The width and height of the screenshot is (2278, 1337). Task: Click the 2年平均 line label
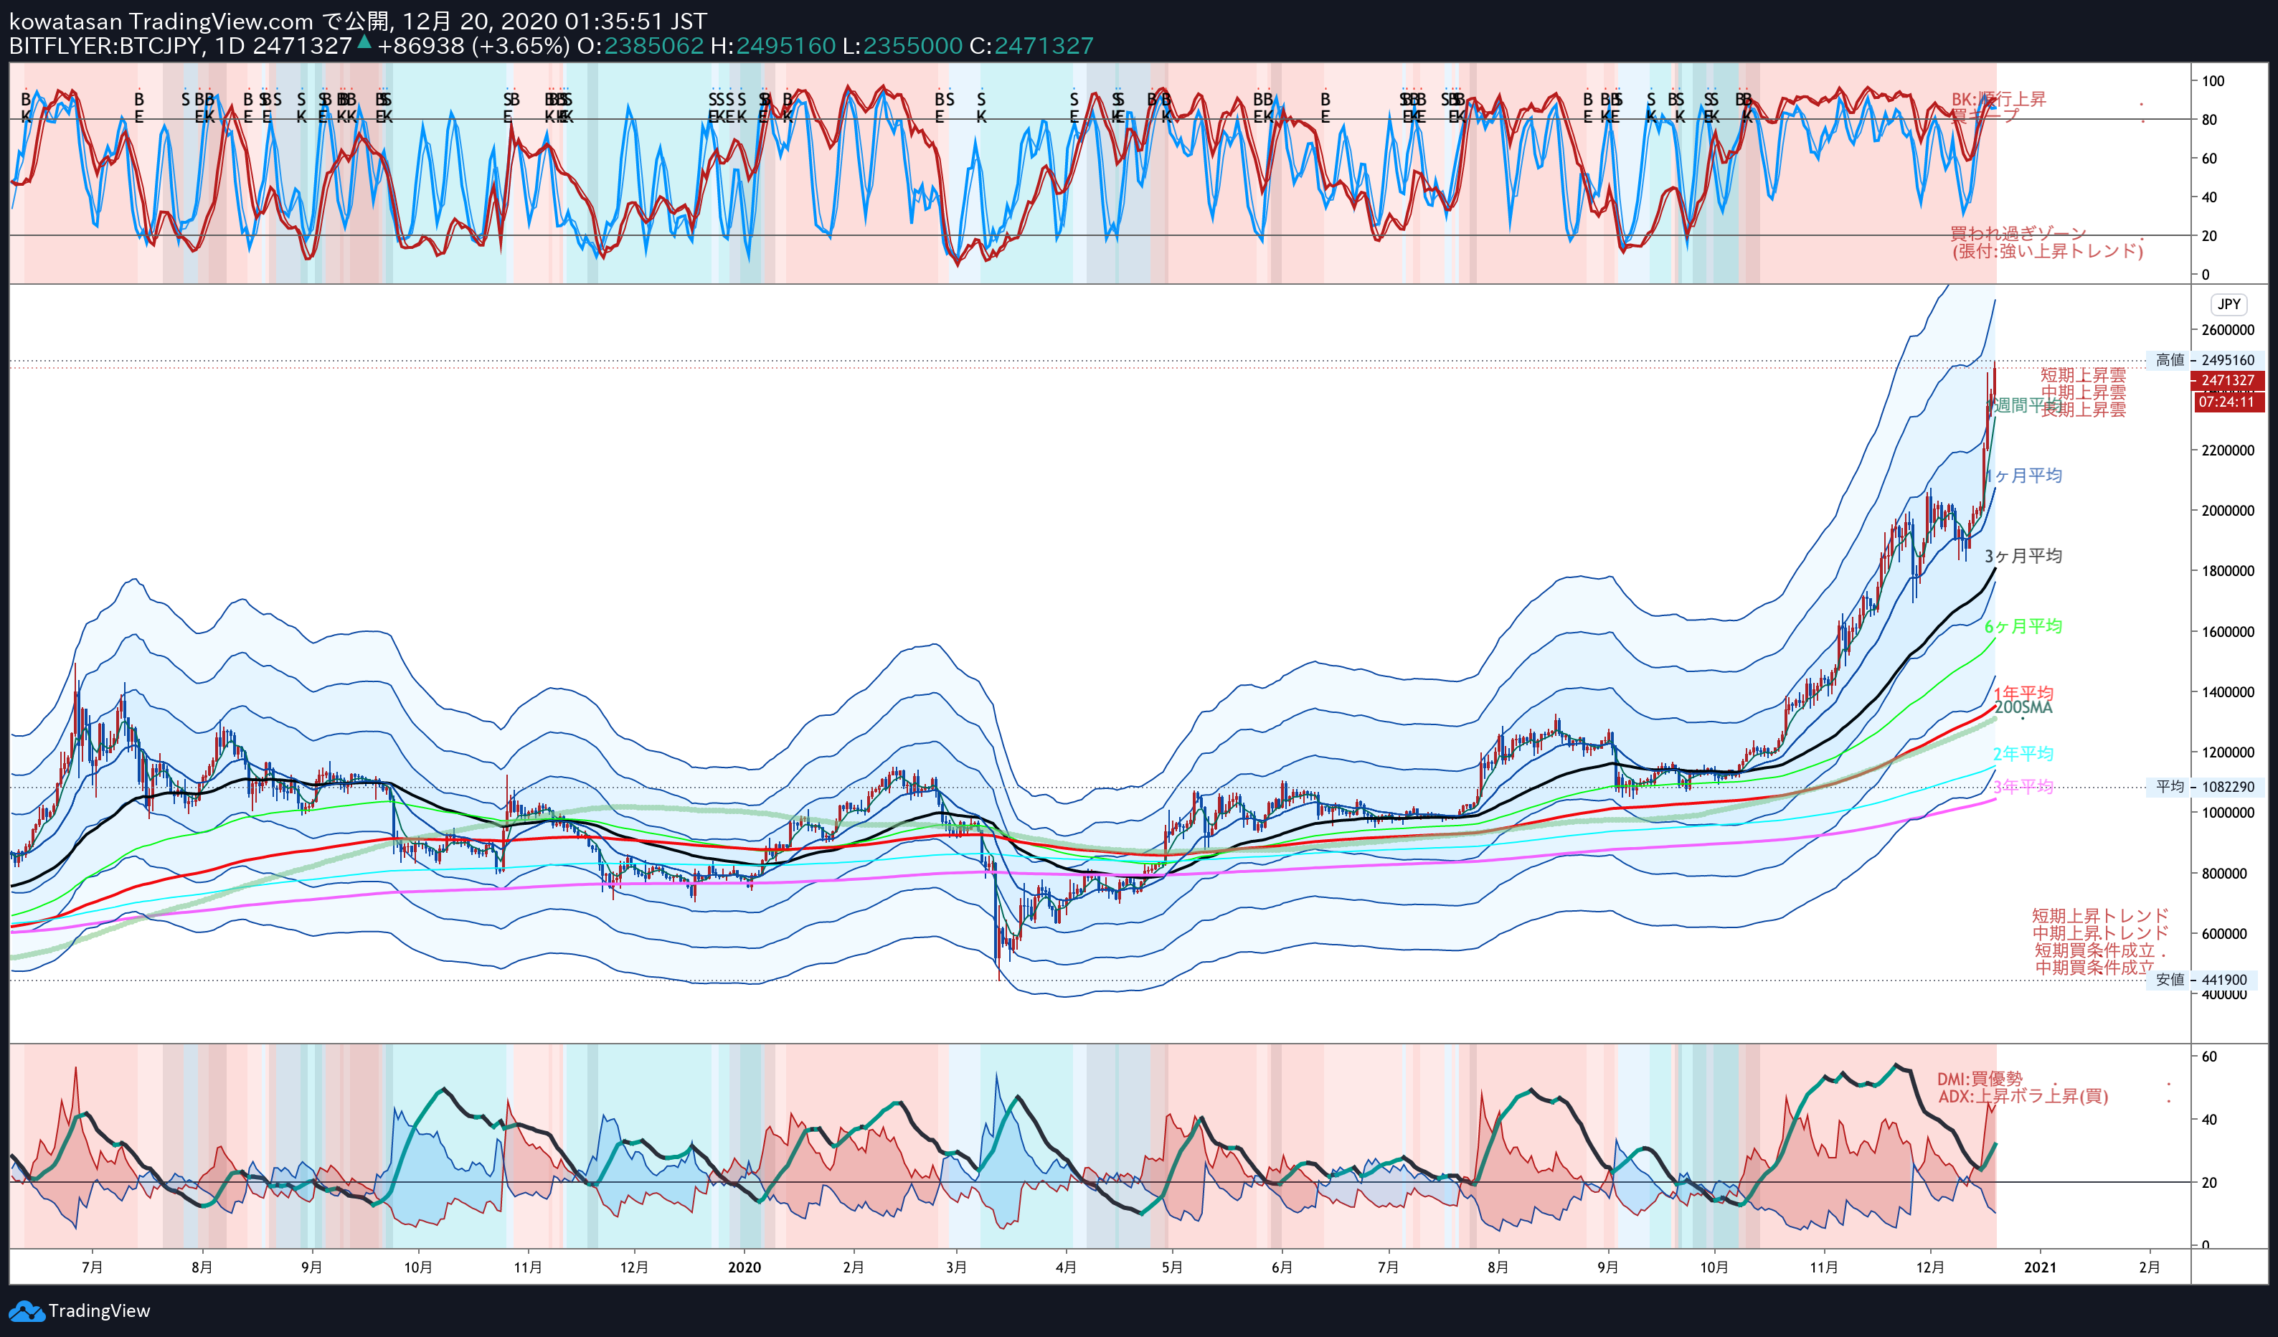tap(2023, 753)
